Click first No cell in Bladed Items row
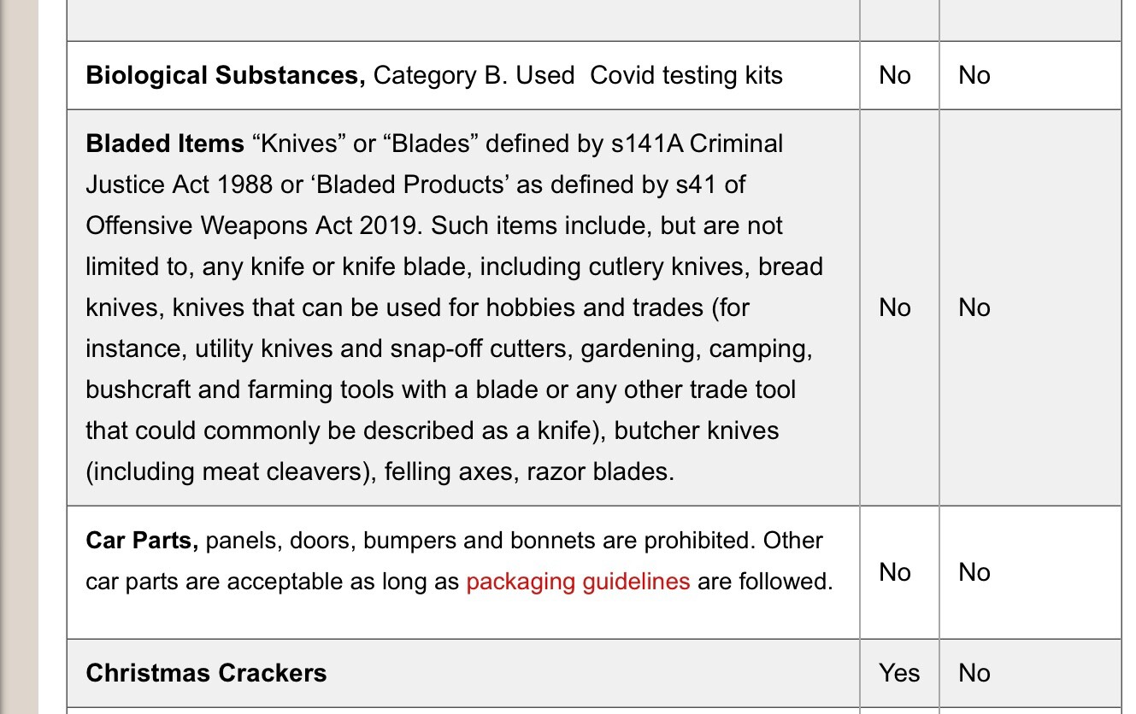 click(x=895, y=307)
